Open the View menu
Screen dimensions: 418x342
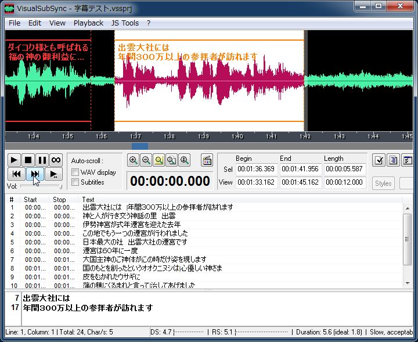57,23
